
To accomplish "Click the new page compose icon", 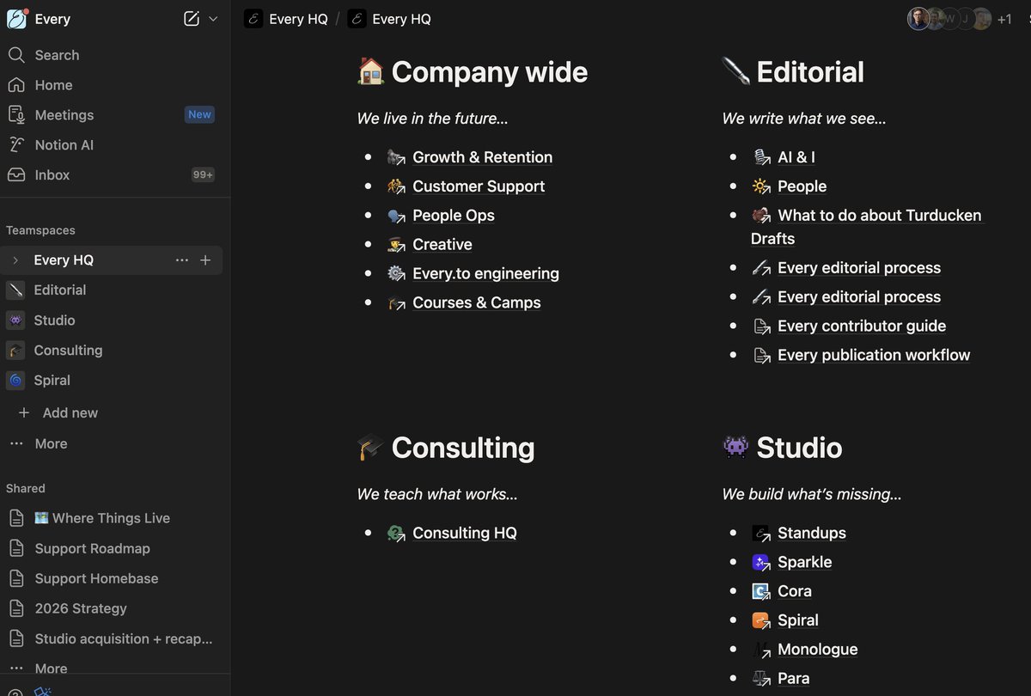I will tap(191, 19).
